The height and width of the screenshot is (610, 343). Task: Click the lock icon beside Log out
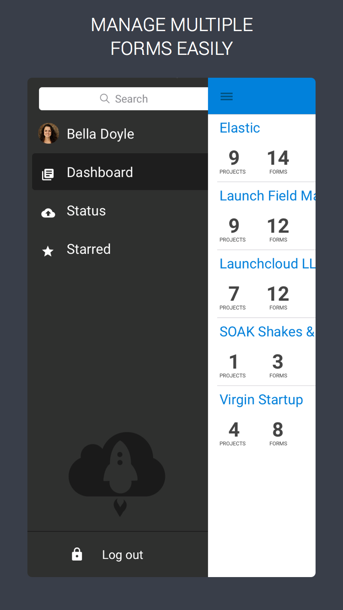(x=77, y=554)
